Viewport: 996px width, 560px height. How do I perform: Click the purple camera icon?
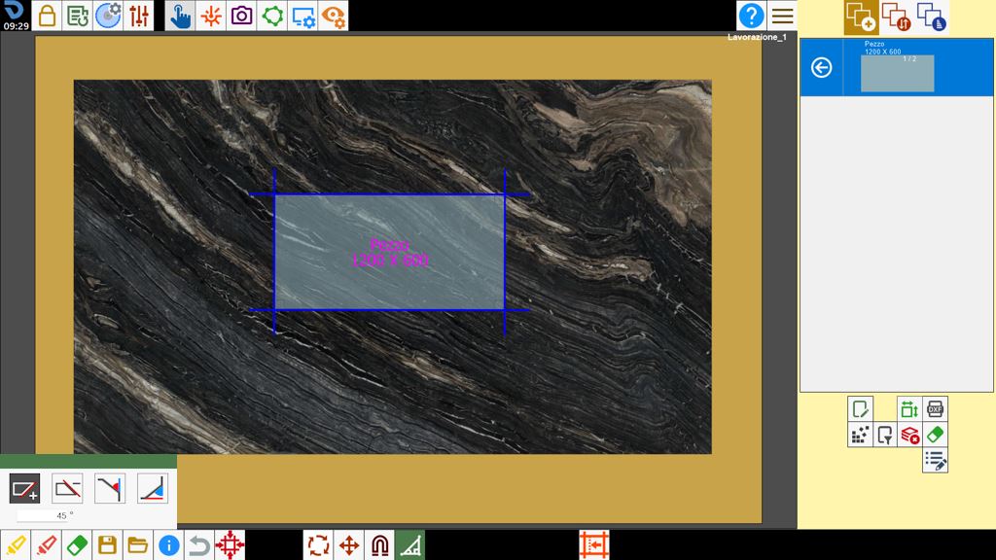tap(241, 16)
